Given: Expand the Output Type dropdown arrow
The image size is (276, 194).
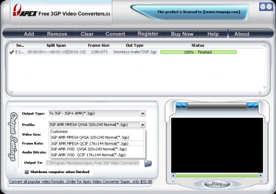Looking at the screenshot, I should [x=143, y=113].
